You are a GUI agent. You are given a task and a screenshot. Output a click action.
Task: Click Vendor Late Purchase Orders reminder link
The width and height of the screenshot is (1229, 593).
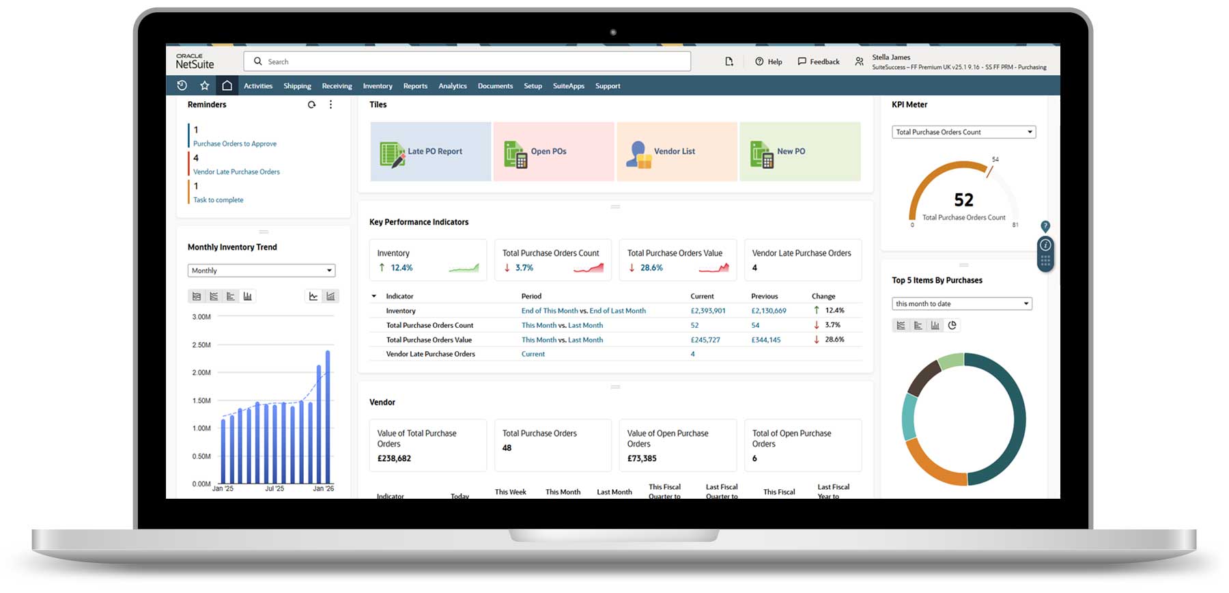coord(236,171)
